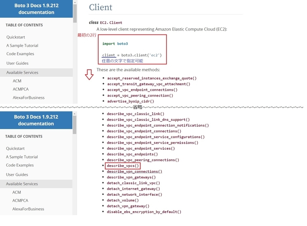
Task: Open ACMPCA service in upper sidebar
Action: click(21, 89)
